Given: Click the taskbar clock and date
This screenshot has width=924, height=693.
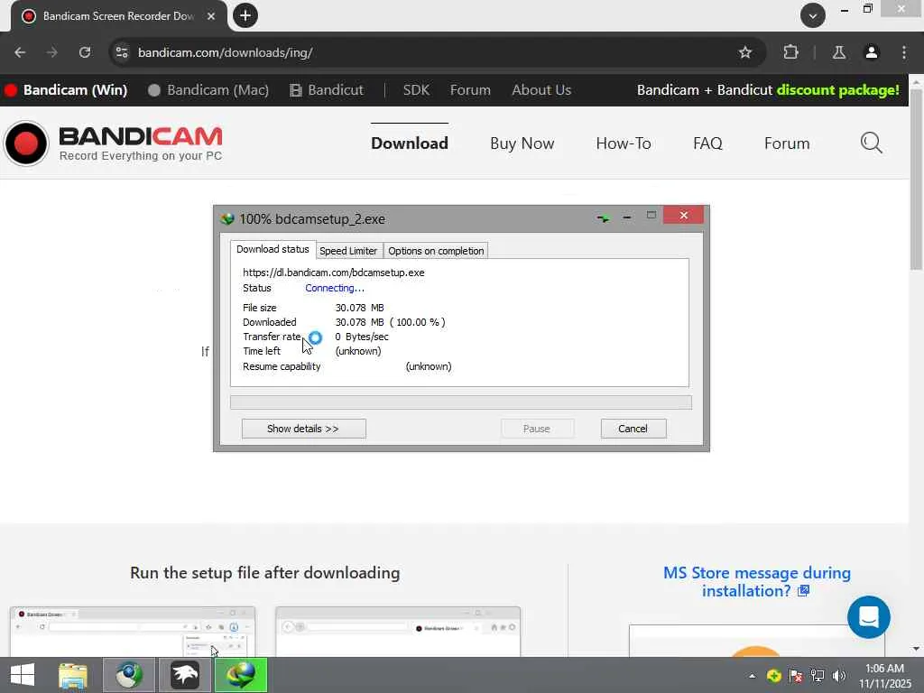Looking at the screenshot, I should (x=885, y=676).
